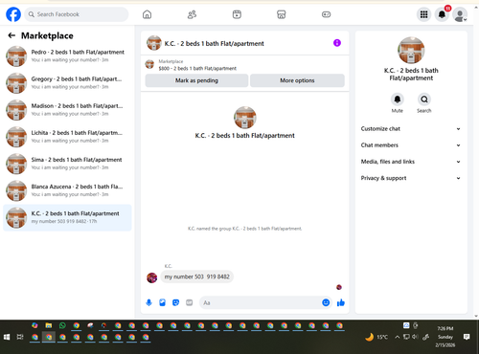The height and width of the screenshot is (354, 479).
Task: Open the Facebook logo home link
Action: click(13, 14)
